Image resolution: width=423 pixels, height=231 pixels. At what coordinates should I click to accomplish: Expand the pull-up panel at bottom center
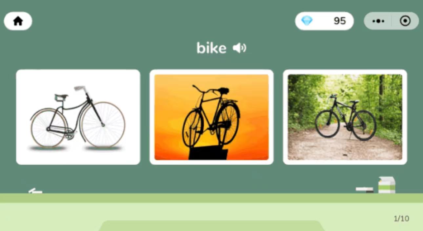[211, 226]
